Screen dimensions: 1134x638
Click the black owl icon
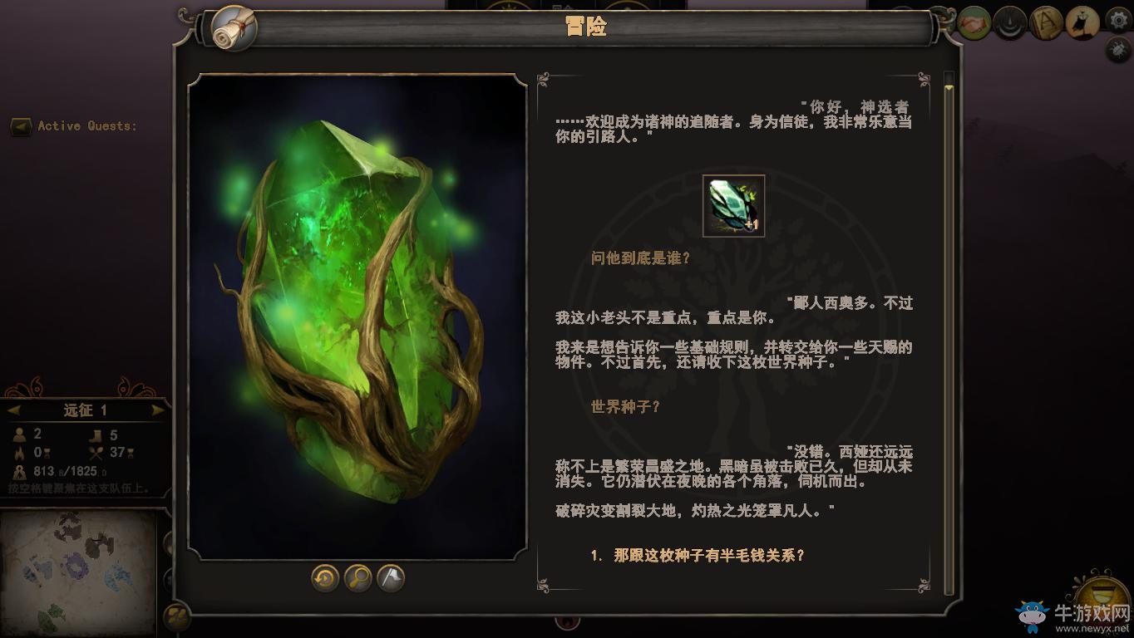click(1082, 22)
